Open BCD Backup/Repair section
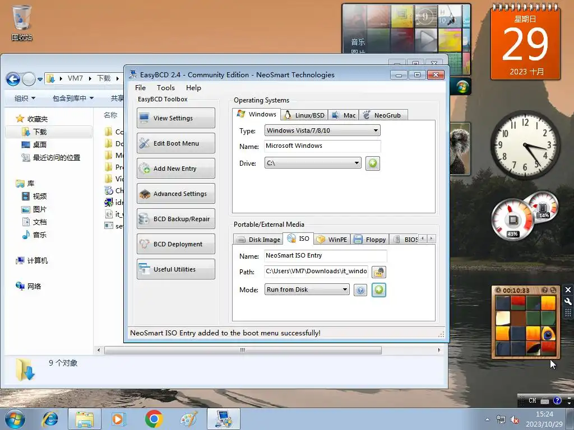Viewport: 574px width, 430px height. click(x=175, y=219)
